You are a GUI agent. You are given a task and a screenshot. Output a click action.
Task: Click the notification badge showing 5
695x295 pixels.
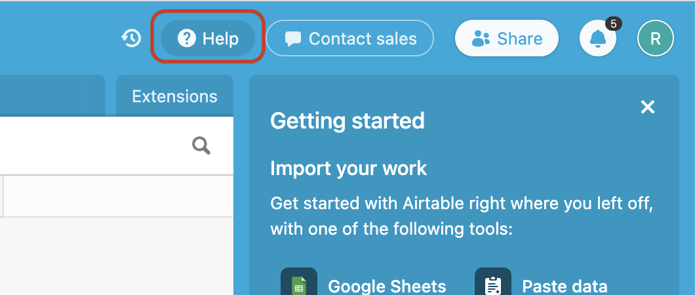pos(613,24)
